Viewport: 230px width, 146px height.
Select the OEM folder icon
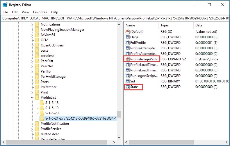pyautogui.click(x=37, y=40)
